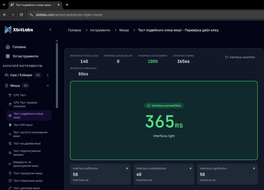The height and width of the screenshot is (190, 264).
Task: Collapse the sidebar with the left chevron
Action: click(x=50, y=30)
